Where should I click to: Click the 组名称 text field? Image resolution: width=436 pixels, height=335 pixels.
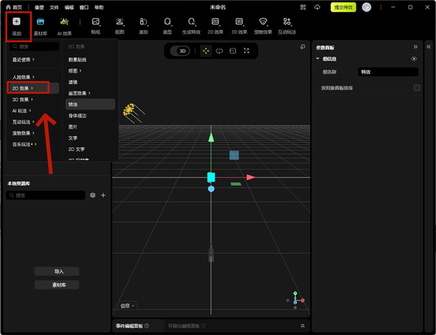pyautogui.click(x=387, y=72)
